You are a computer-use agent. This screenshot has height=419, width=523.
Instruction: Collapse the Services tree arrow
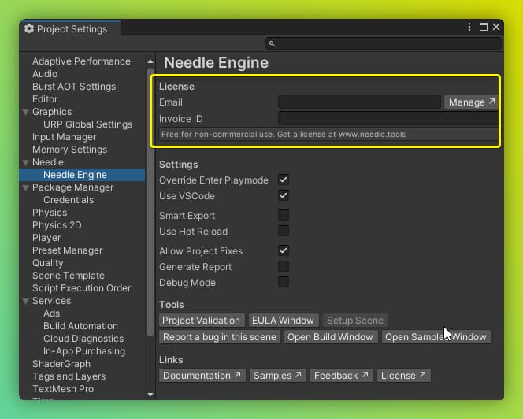click(x=26, y=301)
